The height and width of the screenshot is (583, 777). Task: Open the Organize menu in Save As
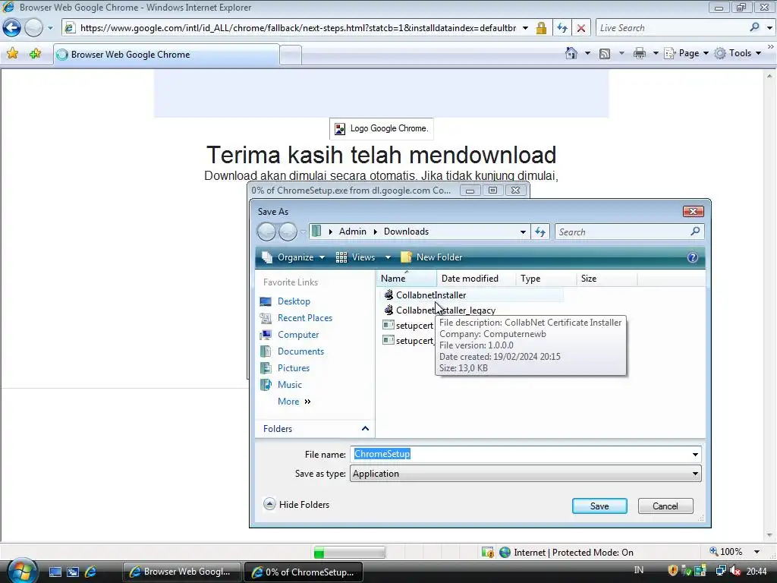294,257
